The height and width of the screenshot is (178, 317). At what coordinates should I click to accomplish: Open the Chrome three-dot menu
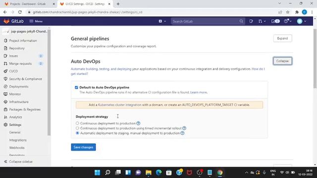312,12
